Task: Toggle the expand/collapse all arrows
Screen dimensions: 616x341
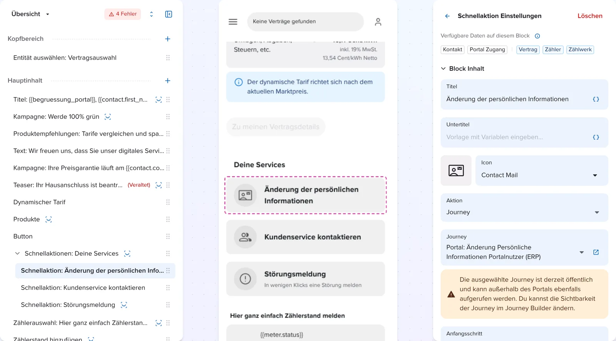Action: point(151,14)
